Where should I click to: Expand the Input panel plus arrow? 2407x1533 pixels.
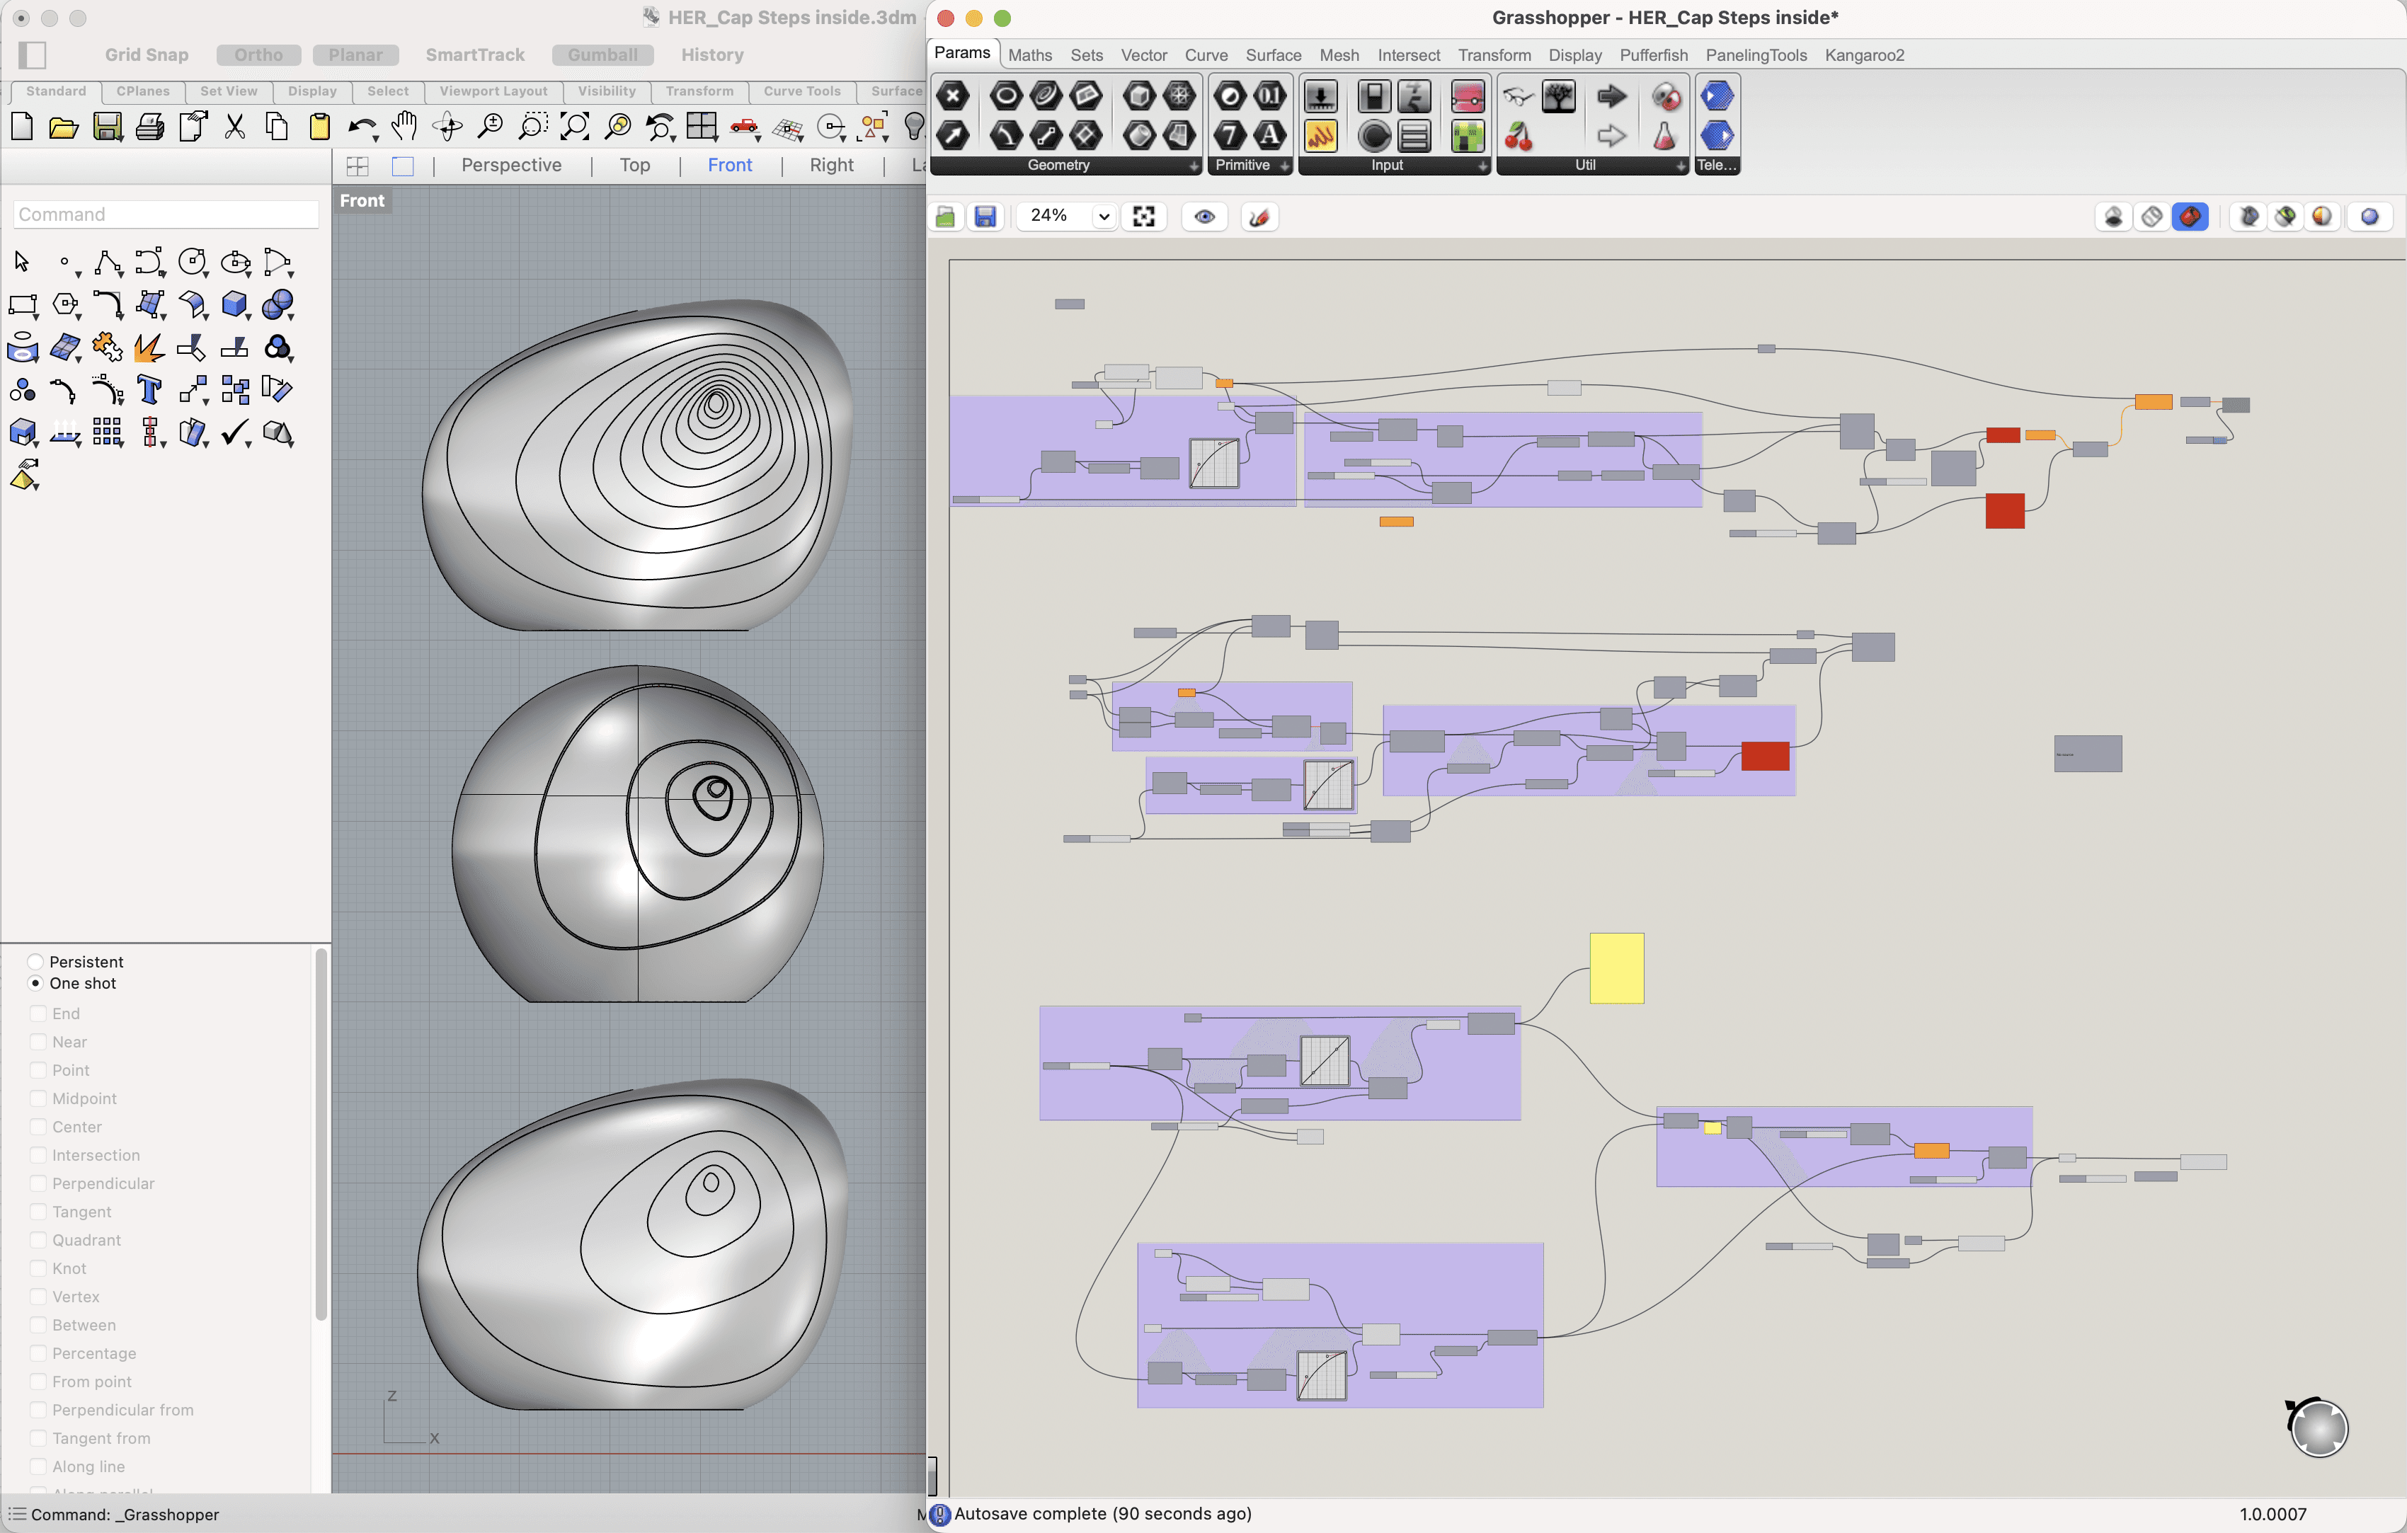click(x=1482, y=166)
